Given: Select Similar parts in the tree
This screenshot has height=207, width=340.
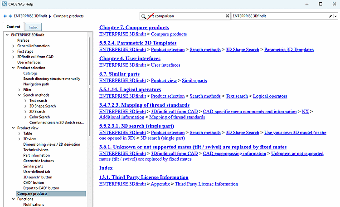Looking at the screenshot, I should (33, 166).
